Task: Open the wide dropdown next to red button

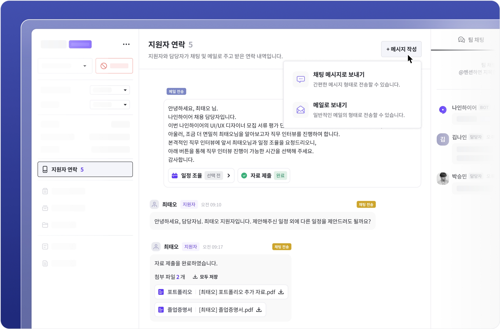Action: pos(84,66)
